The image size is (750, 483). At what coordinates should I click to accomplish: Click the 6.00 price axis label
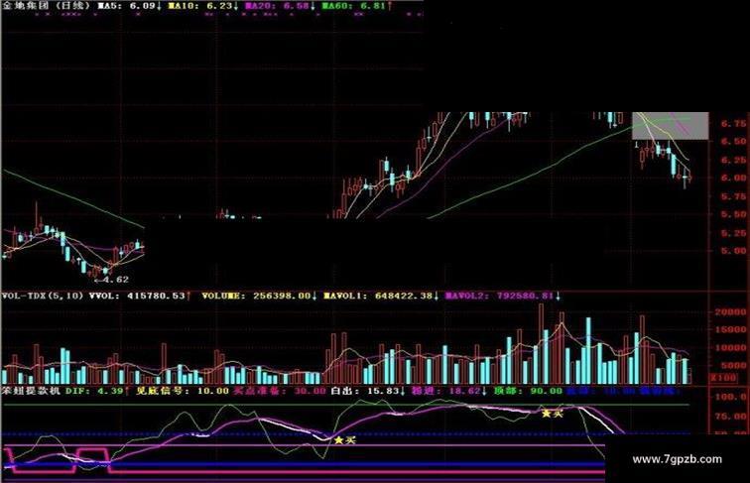pyautogui.click(x=733, y=178)
